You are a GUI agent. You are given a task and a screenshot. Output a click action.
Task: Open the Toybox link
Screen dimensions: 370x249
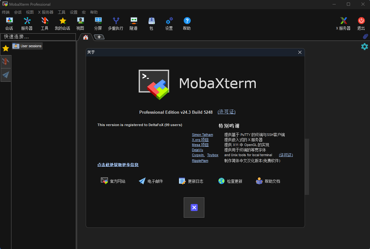(213, 155)
